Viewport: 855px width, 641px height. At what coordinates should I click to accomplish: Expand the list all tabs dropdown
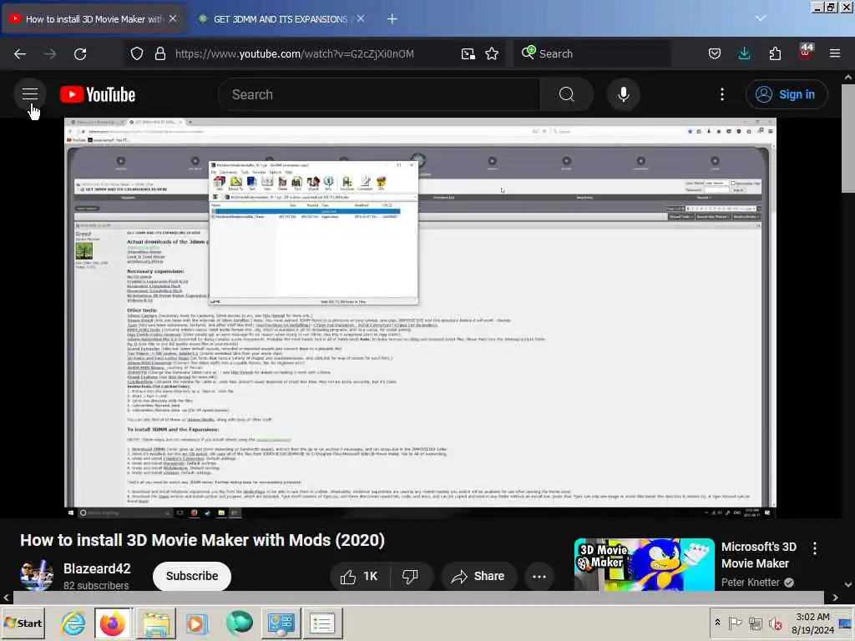[x=761, y=18]
